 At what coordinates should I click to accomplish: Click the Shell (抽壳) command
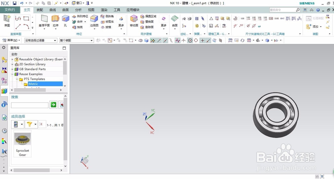pos(77,27)
